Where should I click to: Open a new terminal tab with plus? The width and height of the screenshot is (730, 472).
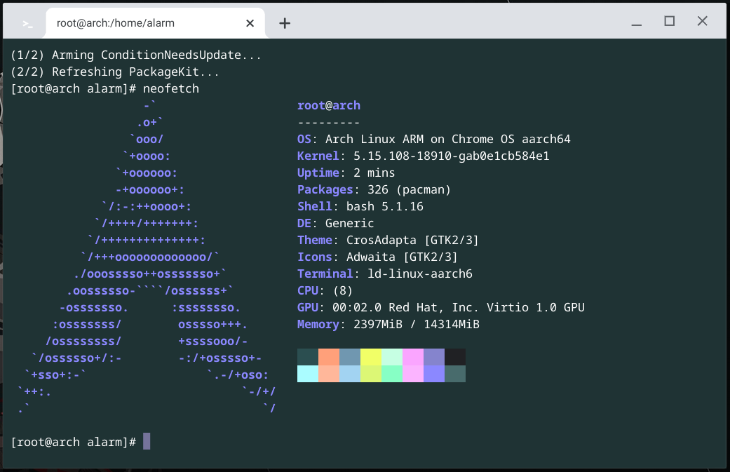pyautogui.click(x=285, y=23)
